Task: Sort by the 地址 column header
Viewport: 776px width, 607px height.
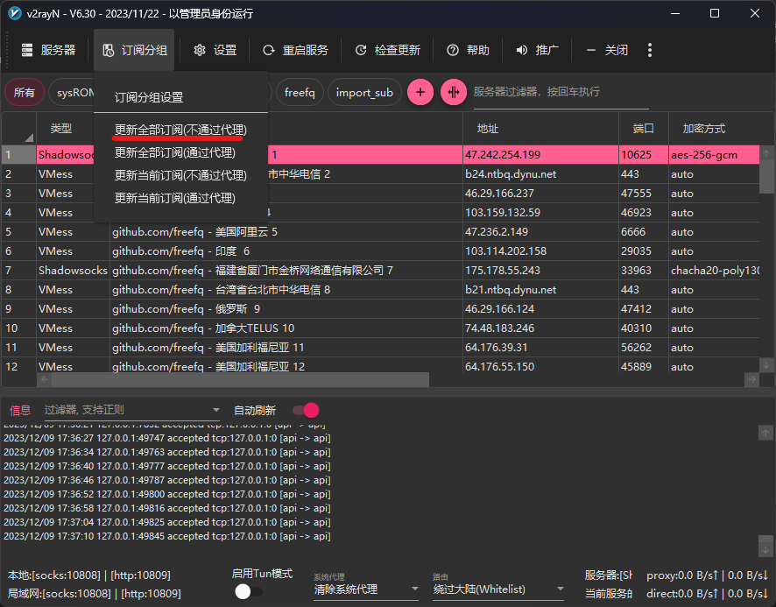Action: [x=540, y=129]
